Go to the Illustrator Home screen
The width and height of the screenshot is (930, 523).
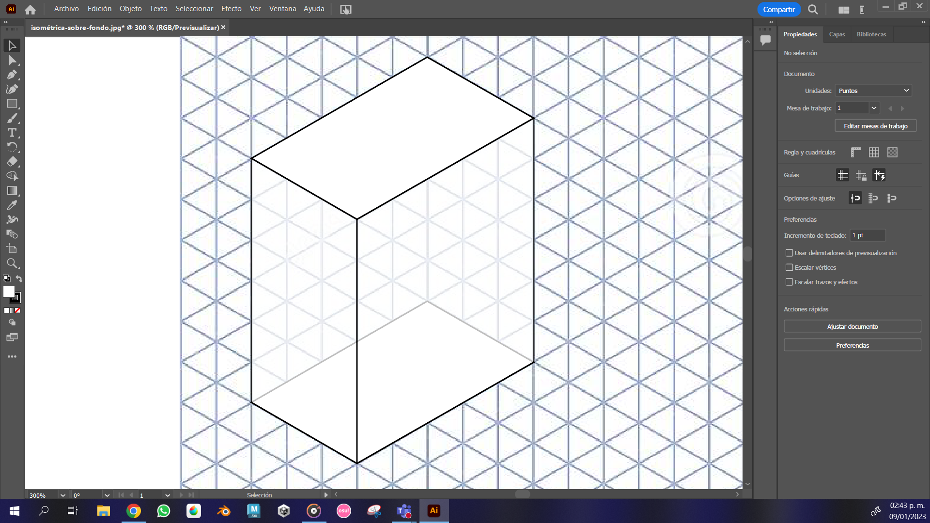click(x=30, y=9)
